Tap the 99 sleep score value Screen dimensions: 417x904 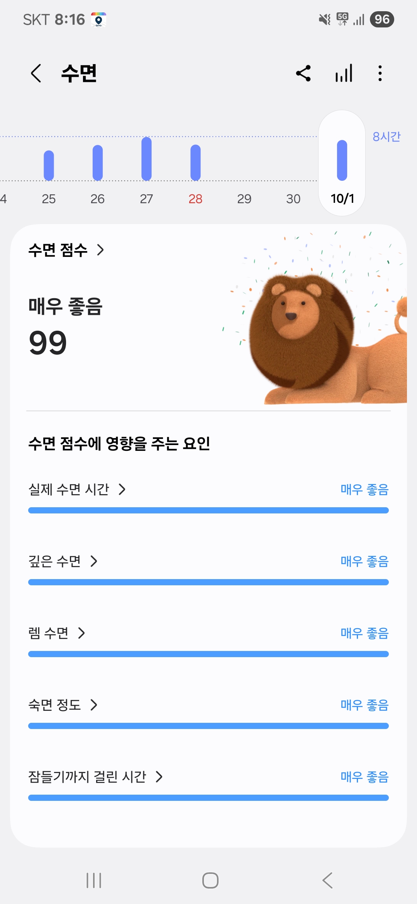click(x=48, y=343)
